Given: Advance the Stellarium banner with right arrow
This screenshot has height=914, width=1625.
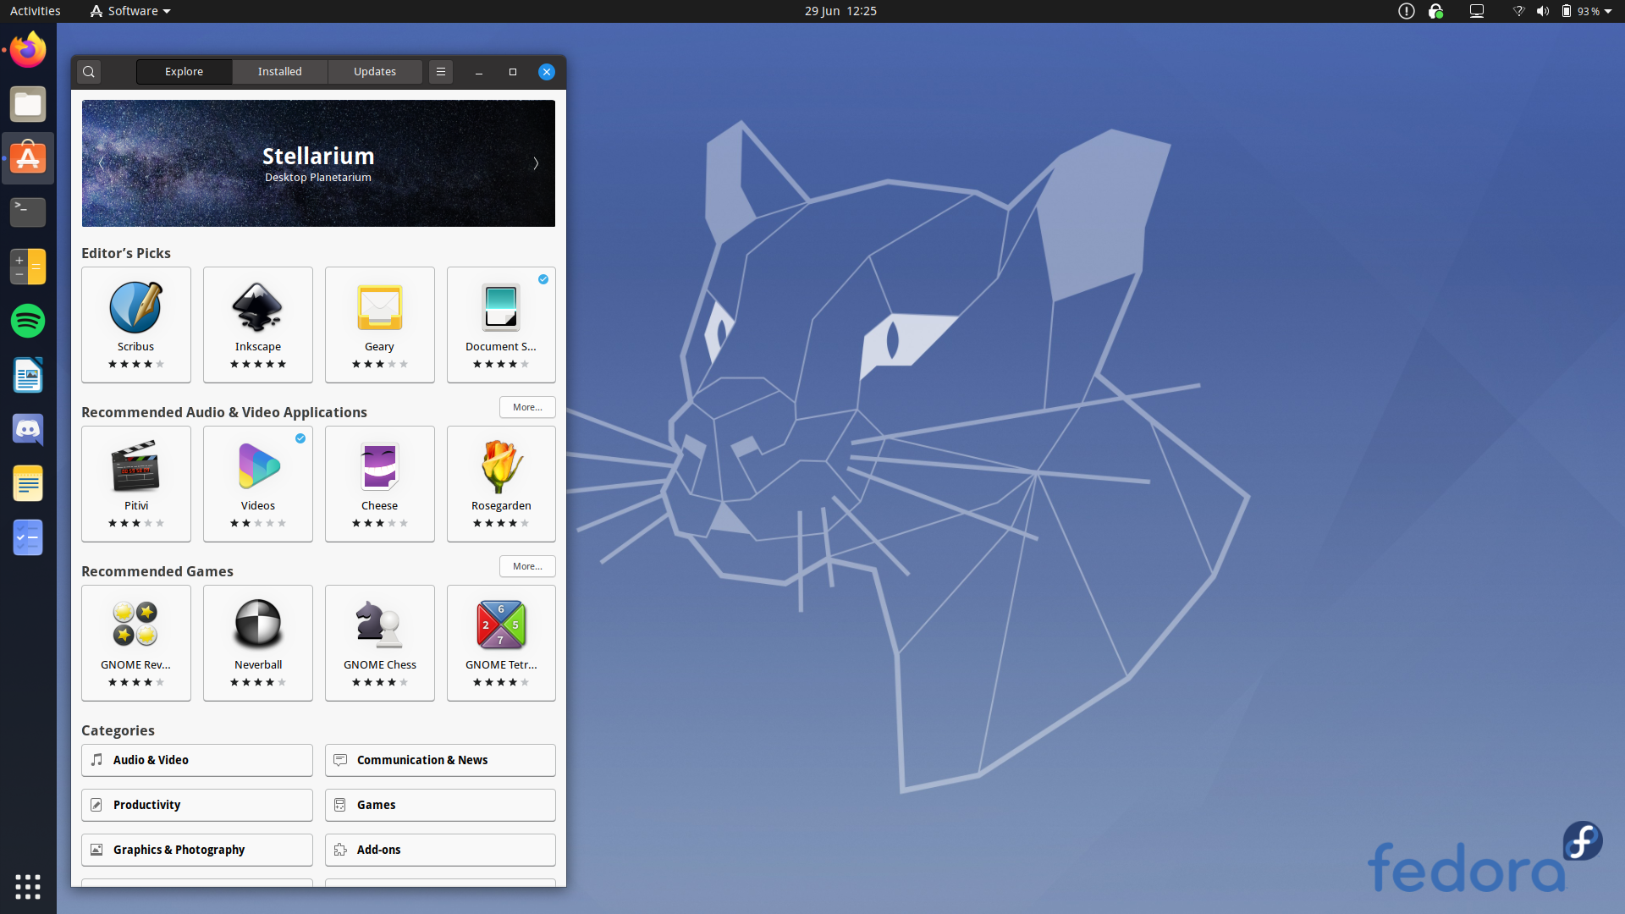Looking at the screenshot, I should (x=536, y=163).
